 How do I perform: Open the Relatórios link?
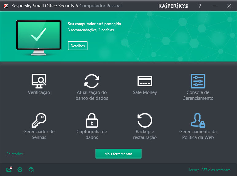coord(14,154)
